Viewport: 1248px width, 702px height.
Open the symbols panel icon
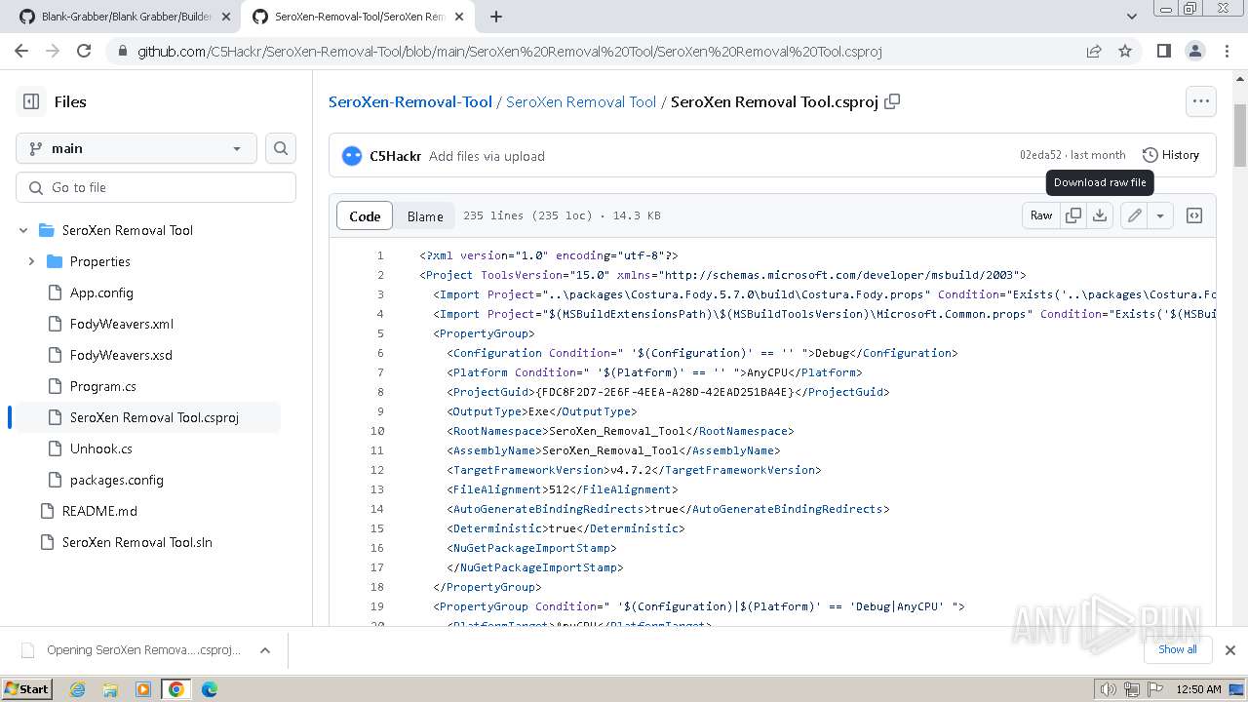click(1194, 215)
